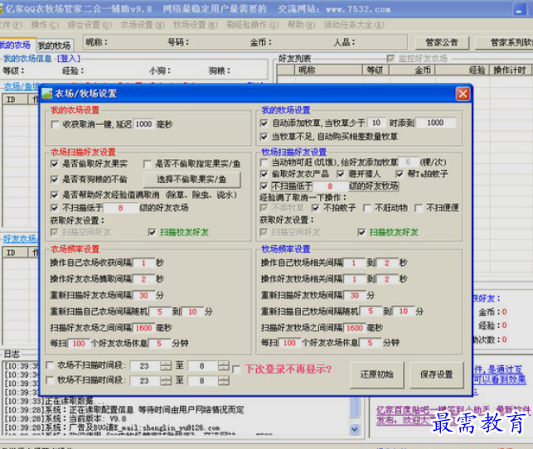533x449 pixels.
Task: Check 下次登录不再显示 checkbox
Action: click(x=236, y=369)
